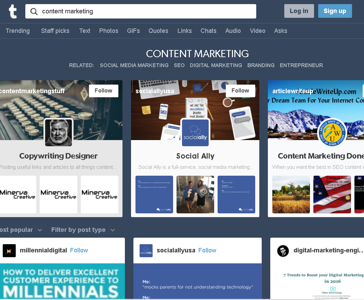Follow millennialdigital from the post header

coord(79,250)
